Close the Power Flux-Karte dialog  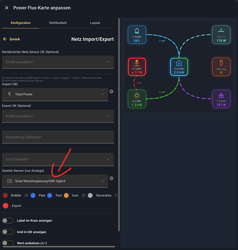point(6,8)
